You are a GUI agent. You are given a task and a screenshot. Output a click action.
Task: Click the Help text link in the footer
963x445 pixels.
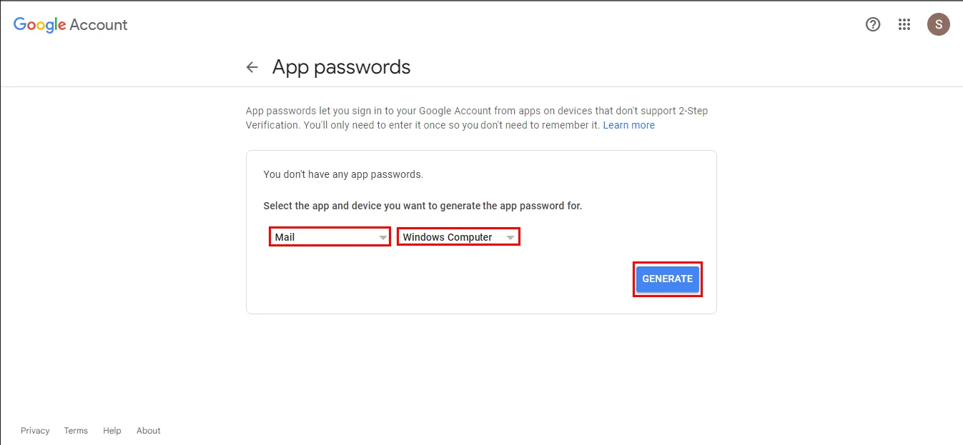coord(112,431)
